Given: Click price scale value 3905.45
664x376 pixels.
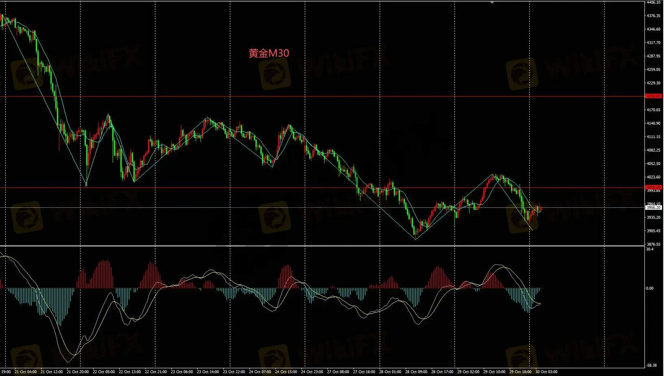Looking at the screenshot, I should [x=653, y=231].
